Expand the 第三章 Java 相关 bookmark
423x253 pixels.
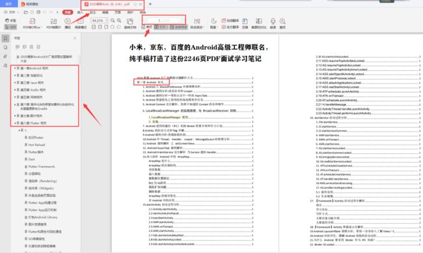pos(14,82)
